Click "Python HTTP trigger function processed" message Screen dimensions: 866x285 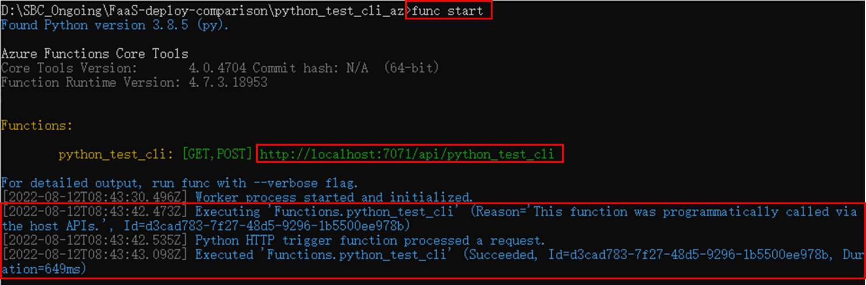pyautogui.click(x=369, y=240)
